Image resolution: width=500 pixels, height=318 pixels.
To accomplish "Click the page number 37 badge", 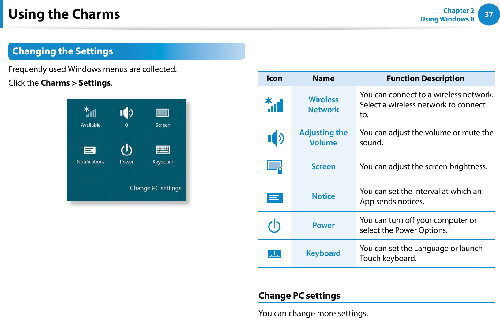I will point(489,14).
